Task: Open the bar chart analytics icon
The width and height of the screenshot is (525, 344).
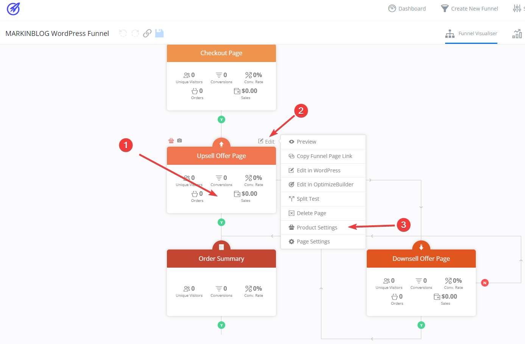Action: (517, 34)
